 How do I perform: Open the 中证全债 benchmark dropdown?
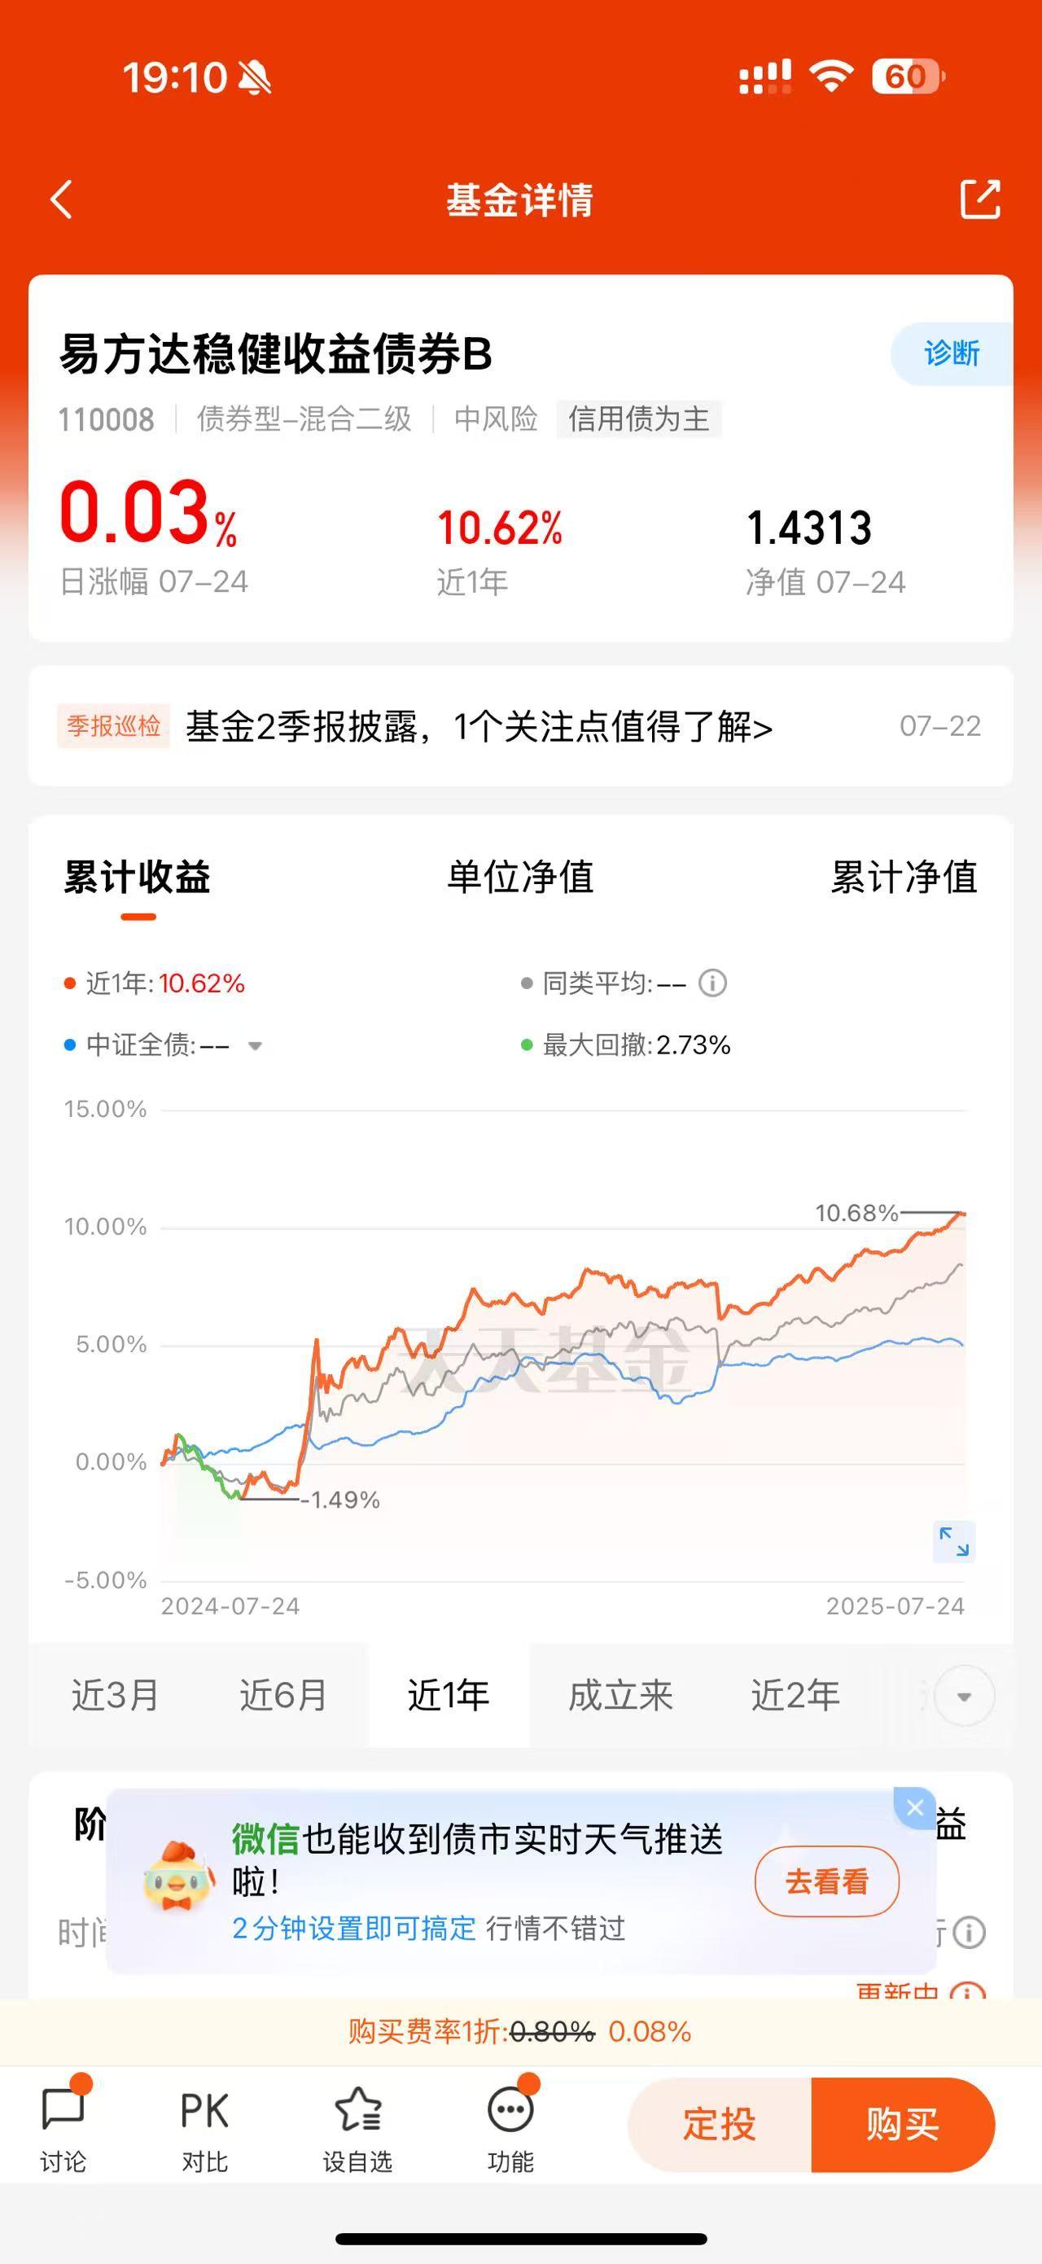pyautogui.click(x=255, y=1045)
